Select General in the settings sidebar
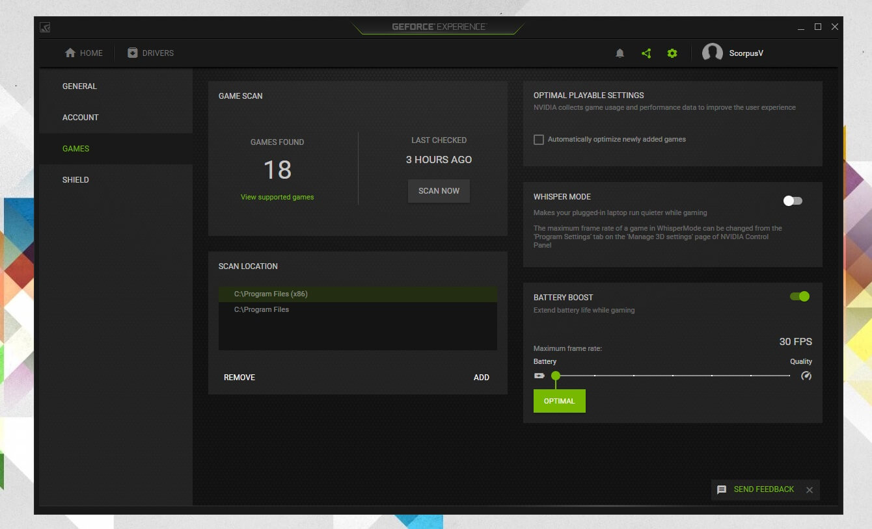 (x=116, y=86)
